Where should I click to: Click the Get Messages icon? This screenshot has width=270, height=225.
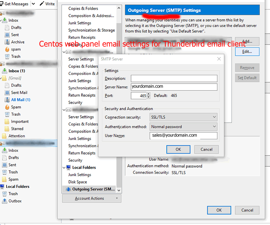(3, 4)
